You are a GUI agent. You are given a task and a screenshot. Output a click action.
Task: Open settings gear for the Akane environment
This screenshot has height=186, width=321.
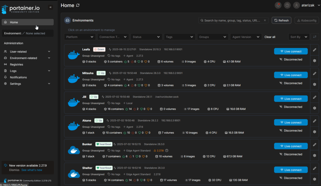315,132
